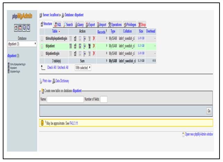Open the Operations tab
This screenshot has width=223, height=162.
click(115, 25)
